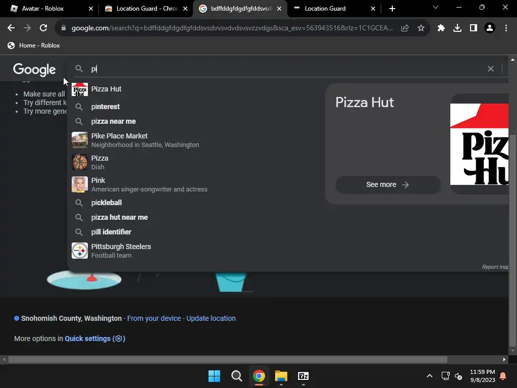
Task: Click the From your device link
Action: 154,318
